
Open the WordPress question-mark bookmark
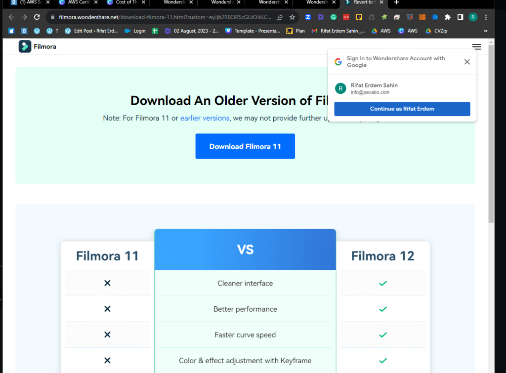(x=52, y=31)
